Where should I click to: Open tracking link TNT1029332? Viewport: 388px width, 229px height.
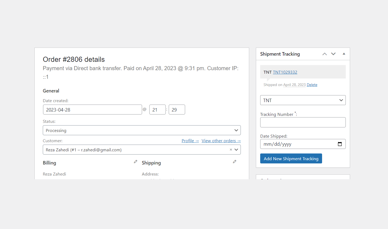pos(285,72)
